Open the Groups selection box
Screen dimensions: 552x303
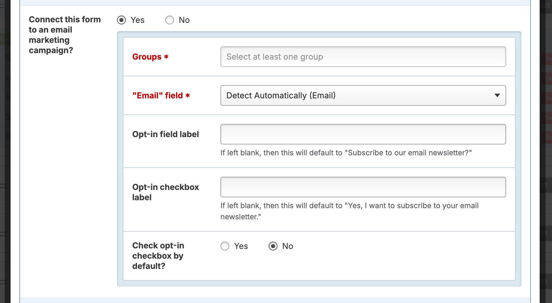[x=363, y=57]
